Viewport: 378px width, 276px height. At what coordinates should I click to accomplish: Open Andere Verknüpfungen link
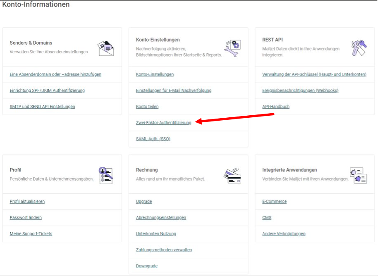click(284, 233)
